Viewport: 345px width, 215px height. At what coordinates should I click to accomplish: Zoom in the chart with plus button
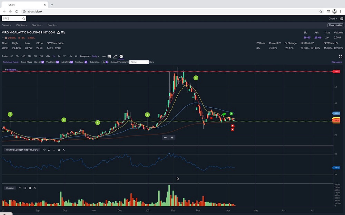pos(172,137)
